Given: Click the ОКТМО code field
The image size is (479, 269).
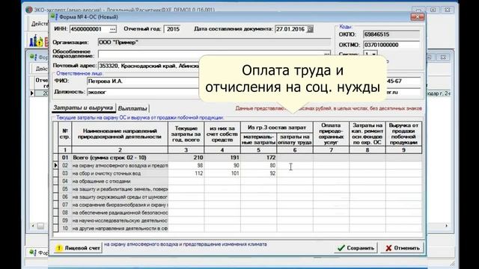Looking at the screenshot, I should pyautogui.click(x=391, y=45).
